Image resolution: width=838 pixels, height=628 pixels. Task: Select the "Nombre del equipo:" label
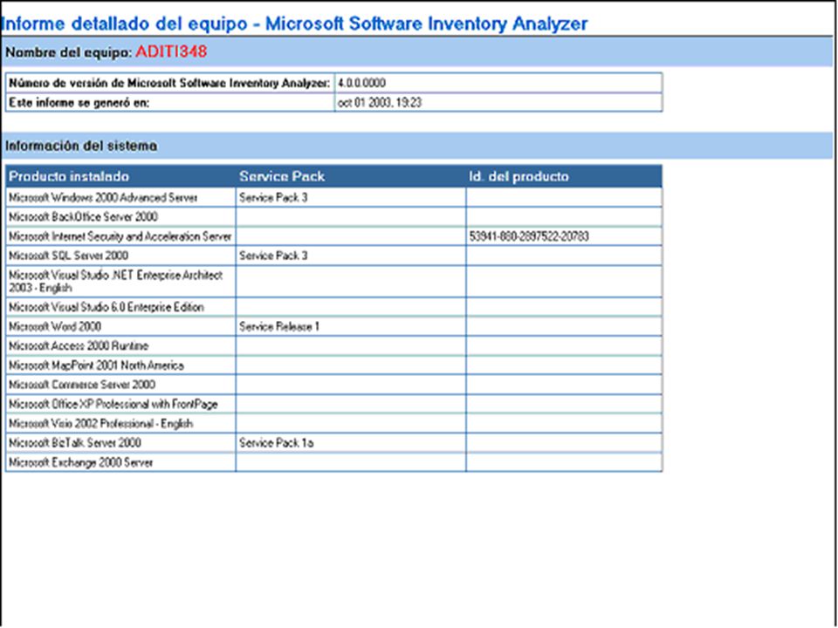(x=68, y=53)
